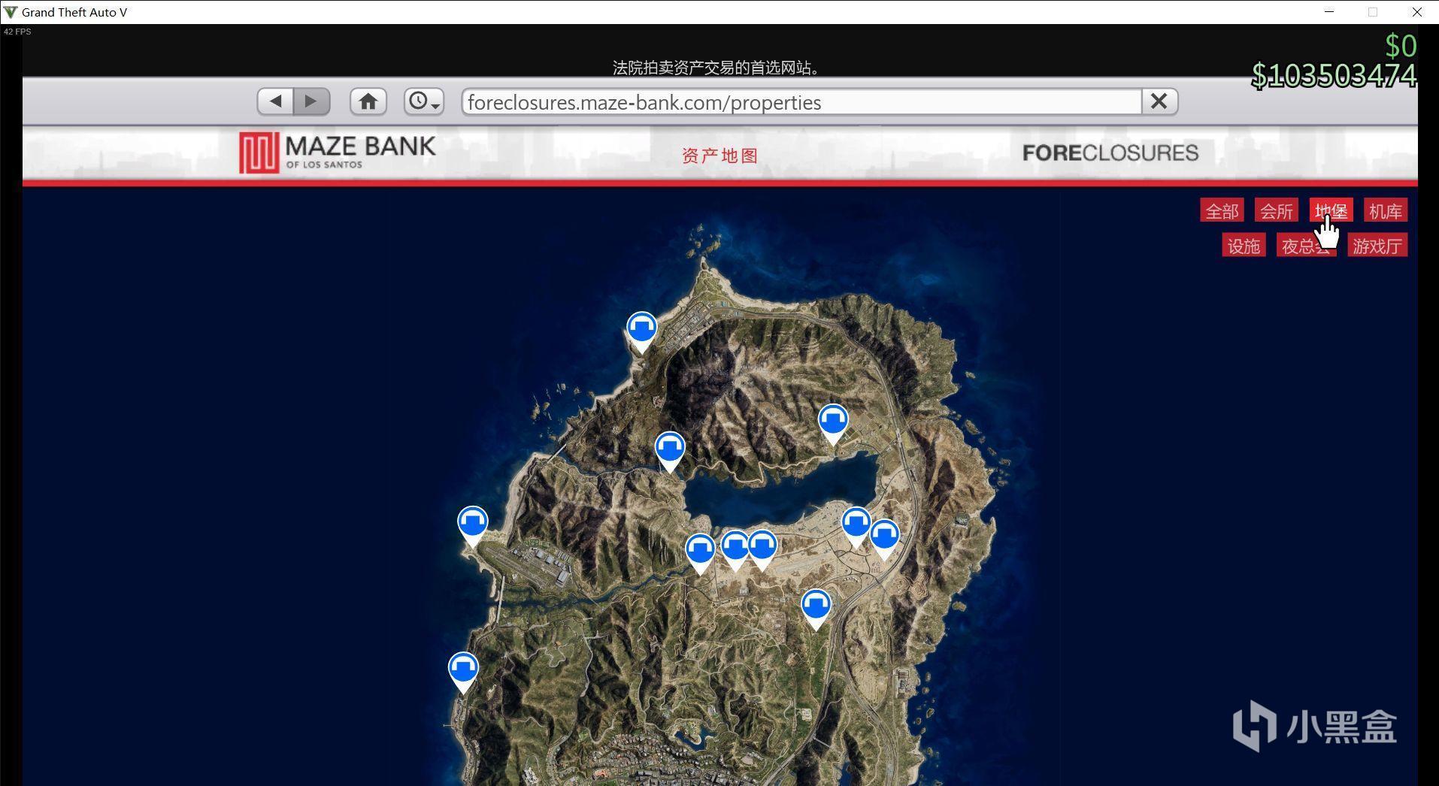1439x786 pixels.
Task: Click the 42 FPS counter
Action: click(17, 32)
